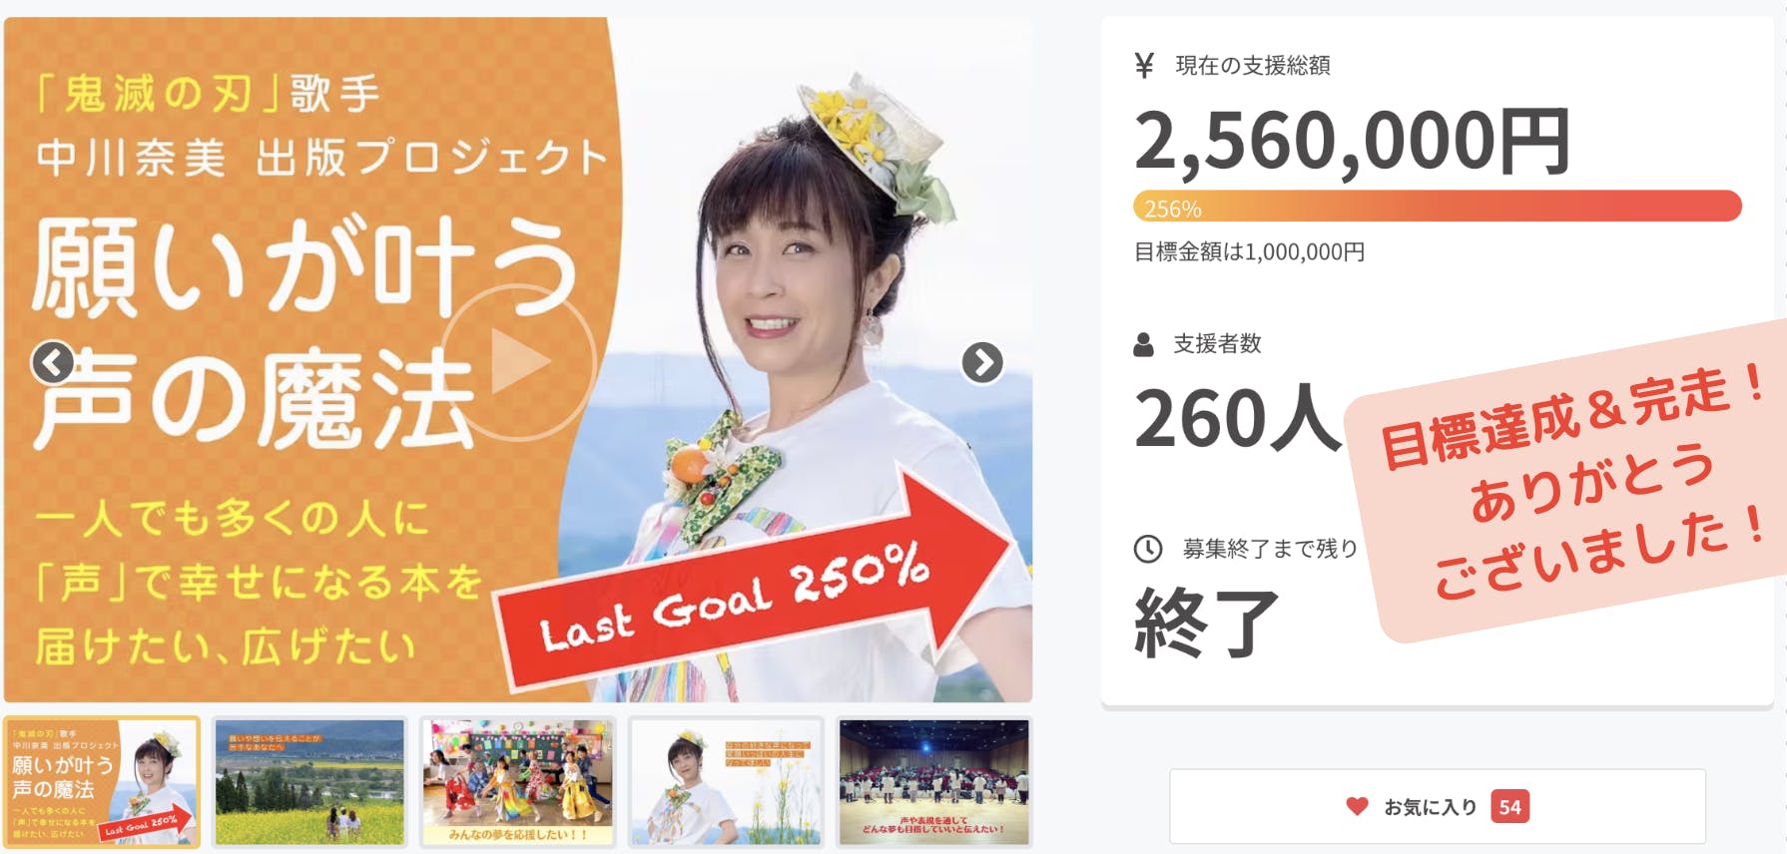Select the first orange thumbnail
The width and height of the screenshot is (1787, 854).
102,782
